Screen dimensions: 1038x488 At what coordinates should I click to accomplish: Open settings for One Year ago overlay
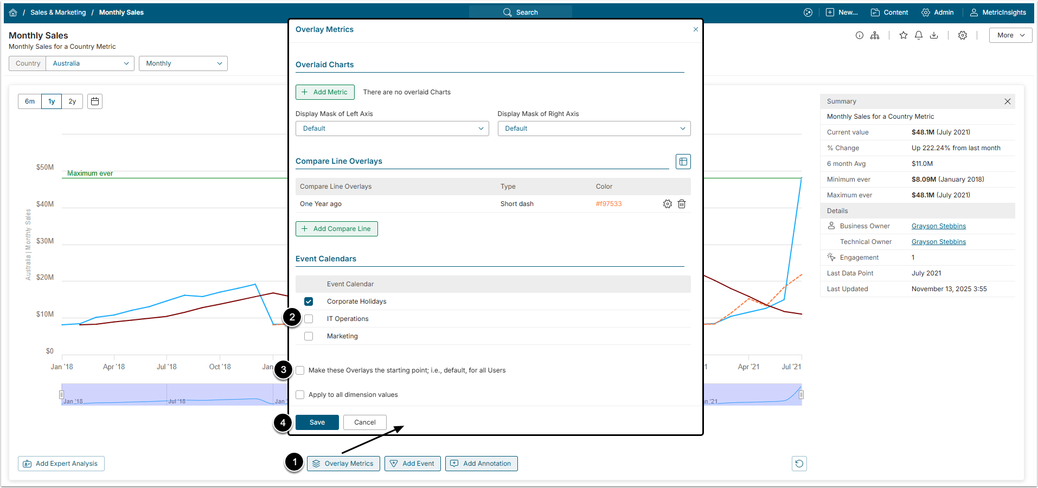[x=667, y=204]
